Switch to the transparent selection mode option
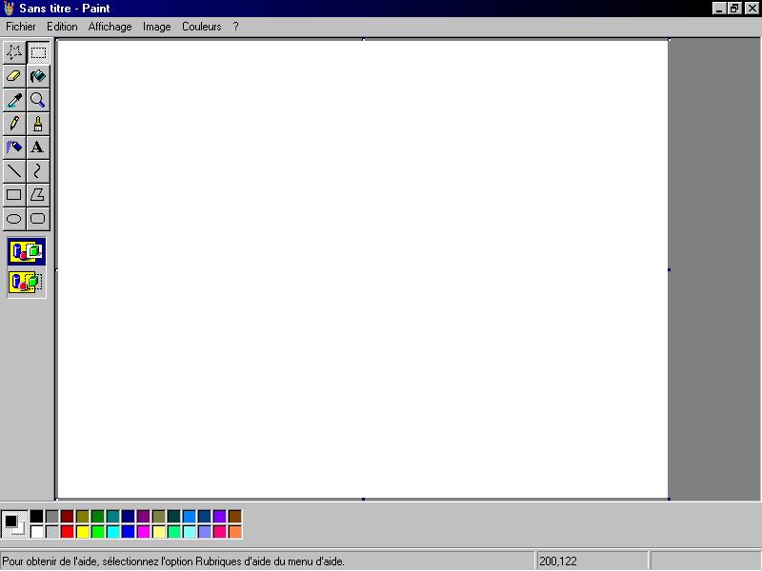This screenshot has height=571, width=762. pyautogui.click(x=27, y=283)
